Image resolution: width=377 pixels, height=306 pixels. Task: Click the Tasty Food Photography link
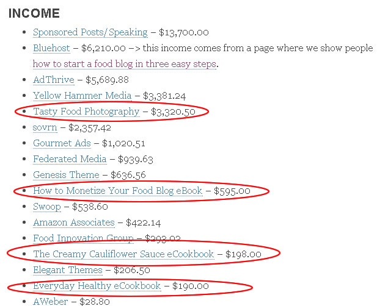click(x=86, y=112)
